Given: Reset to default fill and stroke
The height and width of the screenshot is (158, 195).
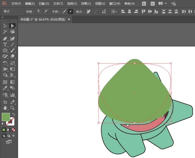Looking at the screenshot, I should pyautogui.click(x=3, y=124).
